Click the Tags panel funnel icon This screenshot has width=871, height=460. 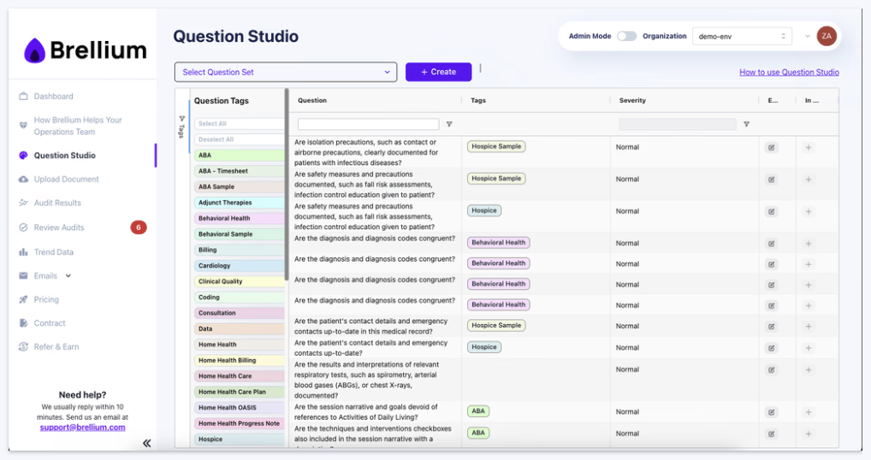tap(181, 119)
